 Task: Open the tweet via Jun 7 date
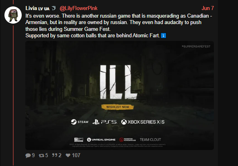tap(208, 8)
